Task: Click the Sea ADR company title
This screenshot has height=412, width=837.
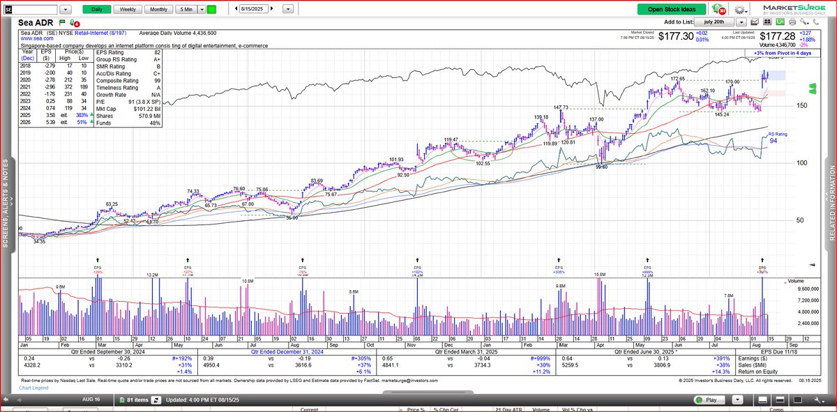Action: tap(36, 22)
